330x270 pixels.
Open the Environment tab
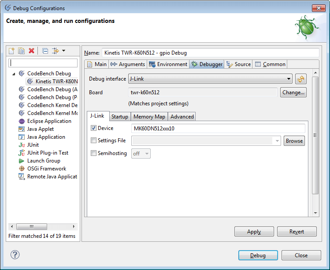click(168, 64)
